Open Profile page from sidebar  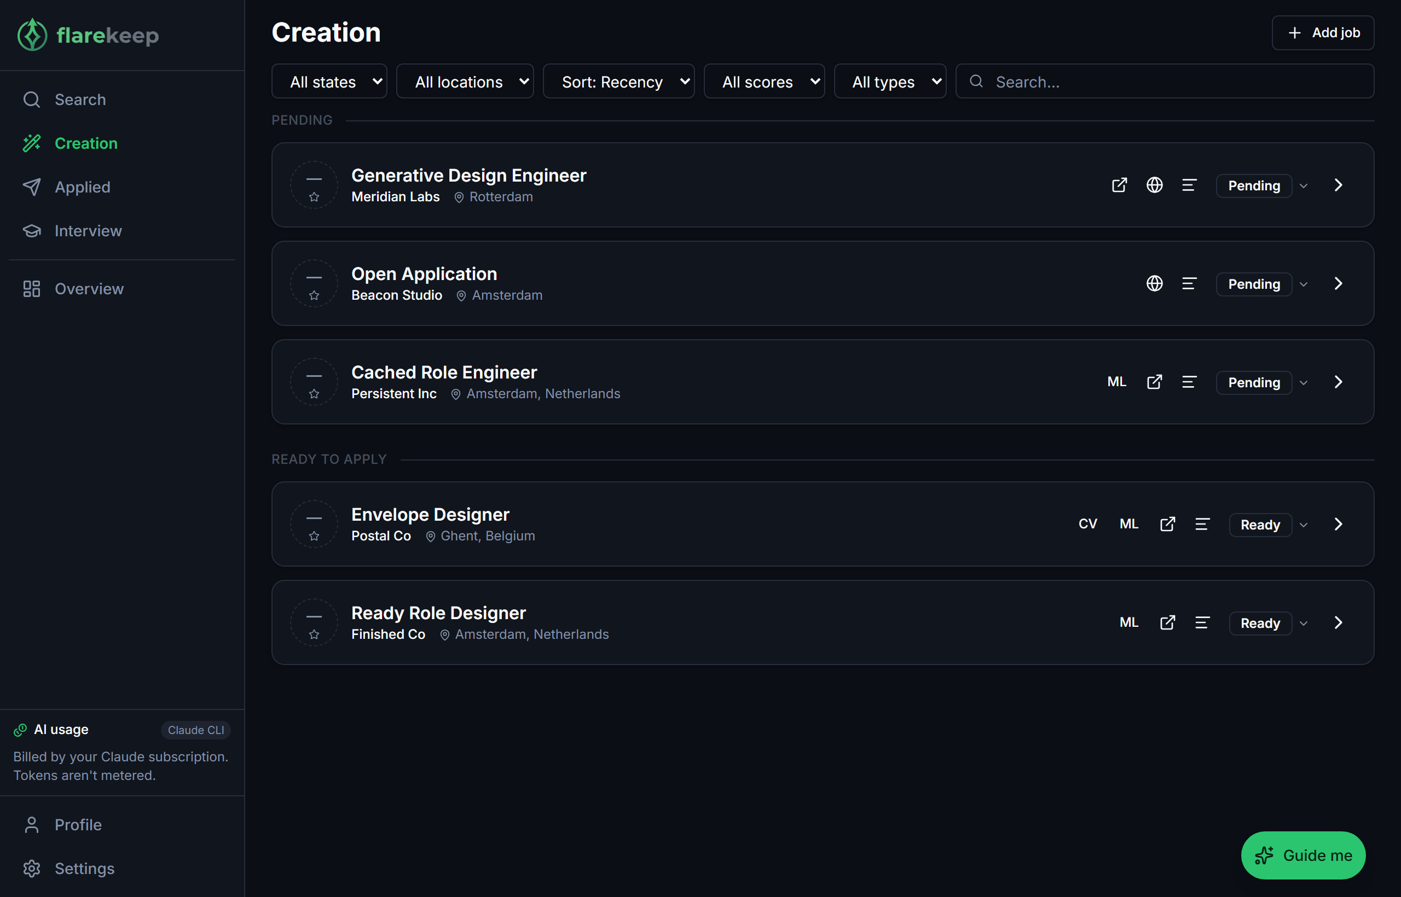pyautogui.click(x=122, y=825)
